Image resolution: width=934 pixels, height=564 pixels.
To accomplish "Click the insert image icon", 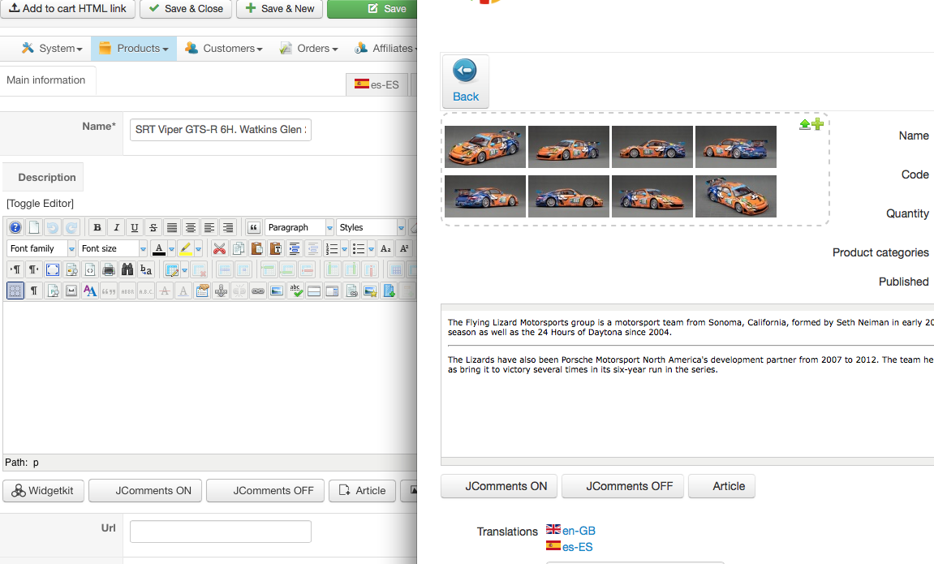I will tap(277, 291).
